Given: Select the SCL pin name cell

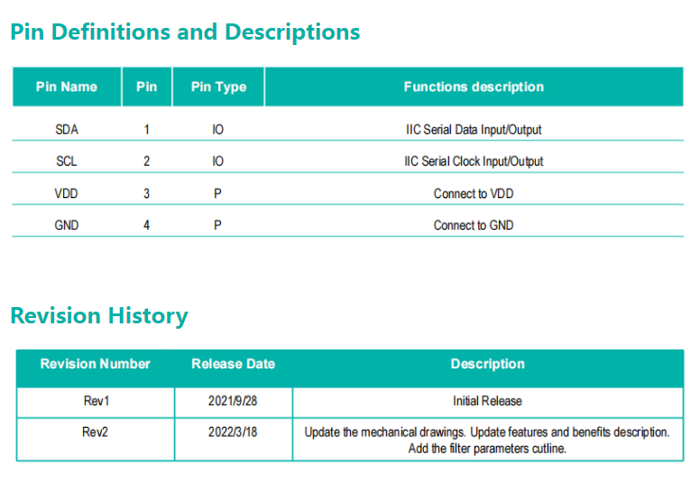Looking at the screenshot, I should [x=67, y=161].
